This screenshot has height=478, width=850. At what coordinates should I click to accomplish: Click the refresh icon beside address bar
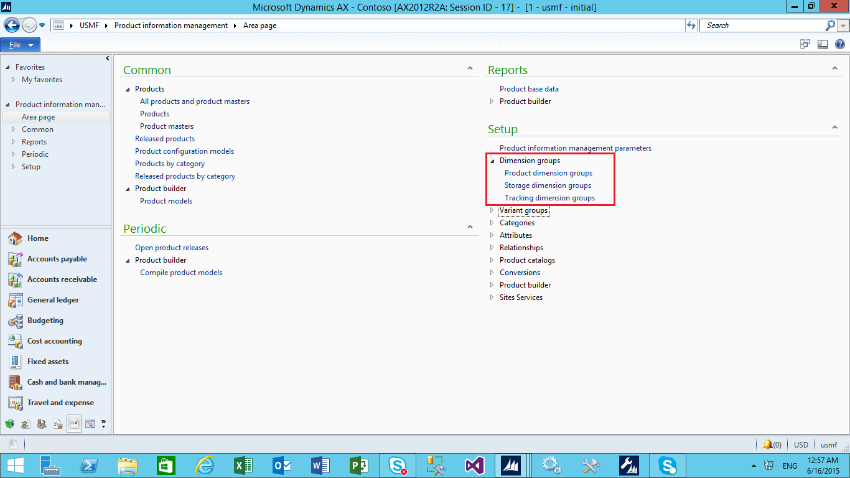[x=691, y=26]
